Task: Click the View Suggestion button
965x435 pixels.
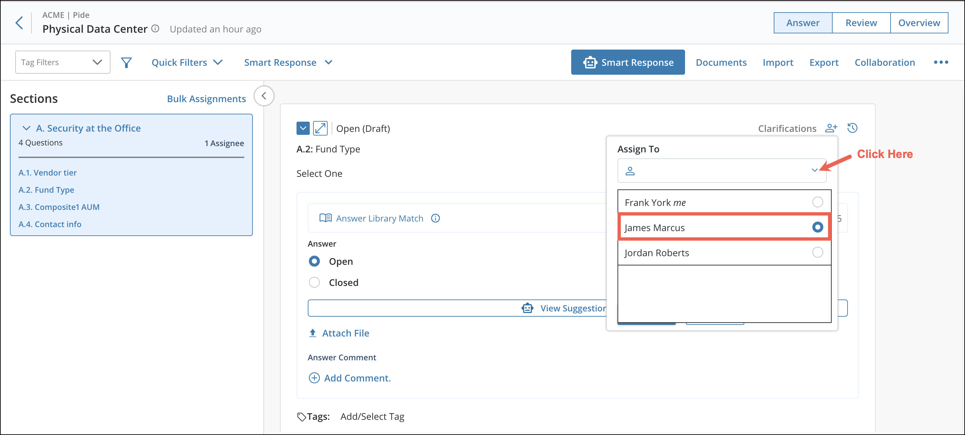Action: click(577, 308)
